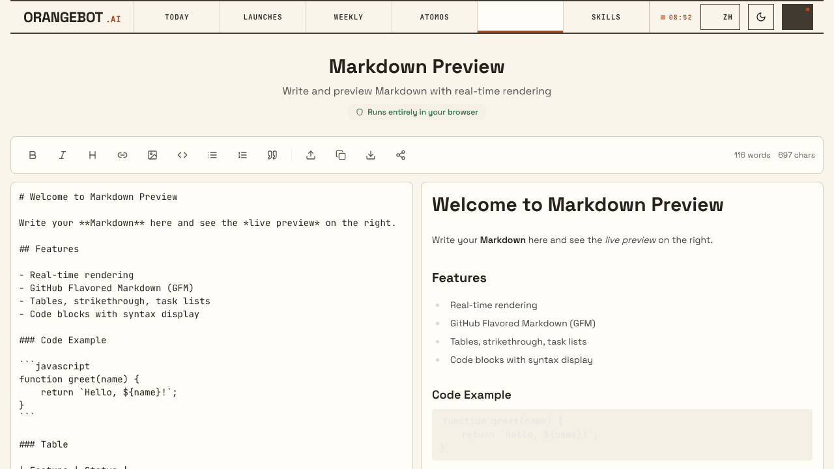Open the dark square menu button
Screen dimensions: 834x469
[798, 17]
